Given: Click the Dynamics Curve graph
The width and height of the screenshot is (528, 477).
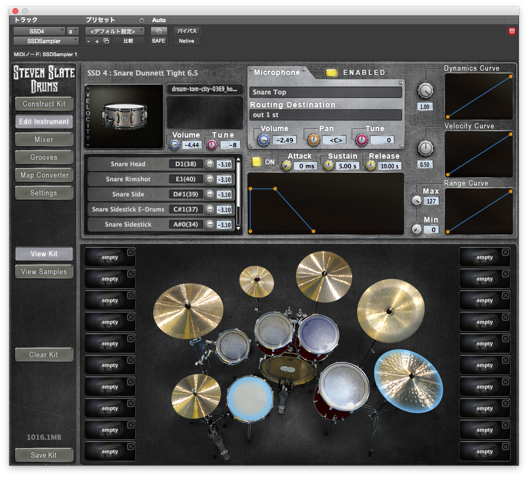Looking at the screenshot, I should [x=479, y=97].
